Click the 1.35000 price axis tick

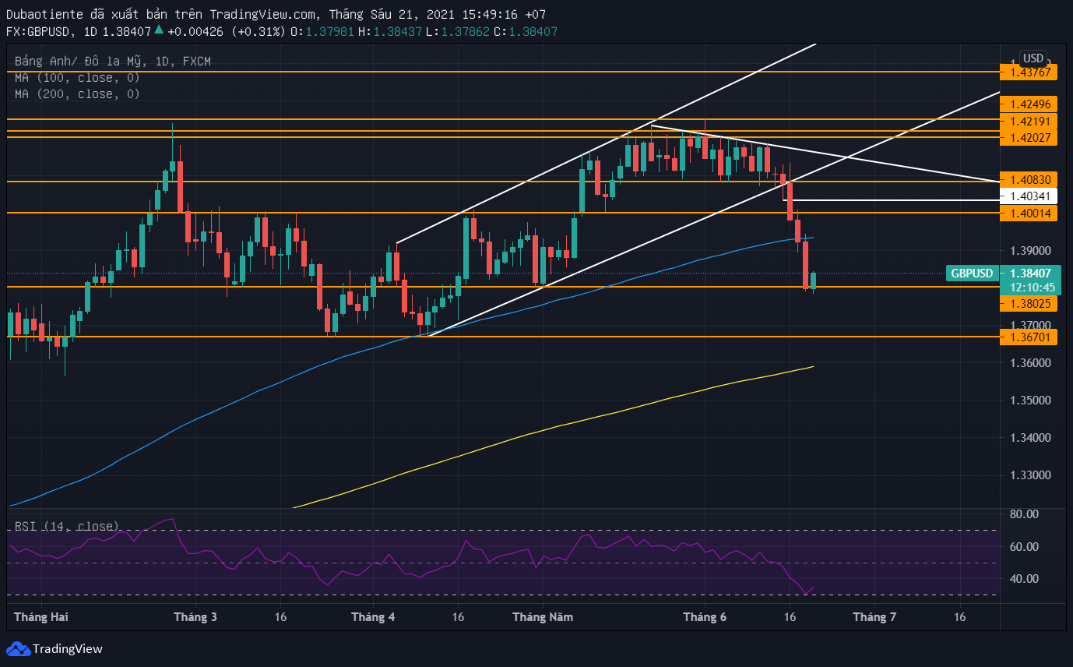click(1030, 401)
